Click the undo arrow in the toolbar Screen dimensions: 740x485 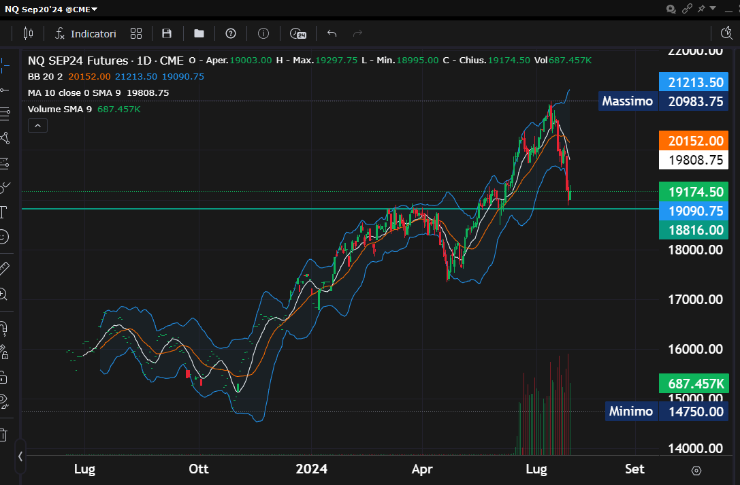[x=332, y=33]
